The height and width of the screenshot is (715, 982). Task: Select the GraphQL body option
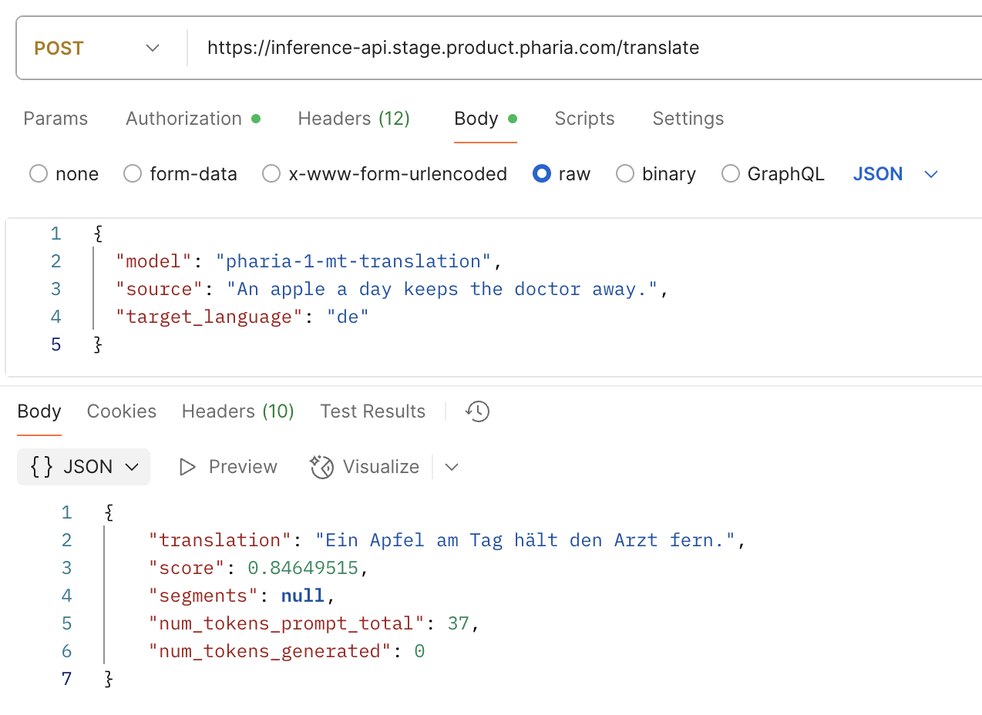(x=730, y=174)
